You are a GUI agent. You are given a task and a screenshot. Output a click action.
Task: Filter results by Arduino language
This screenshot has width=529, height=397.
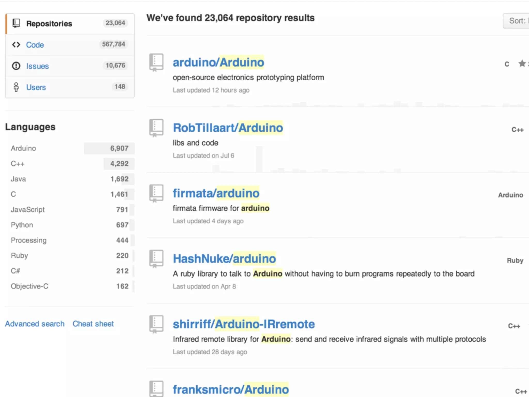pyautogui.click(x=24, y=148)
